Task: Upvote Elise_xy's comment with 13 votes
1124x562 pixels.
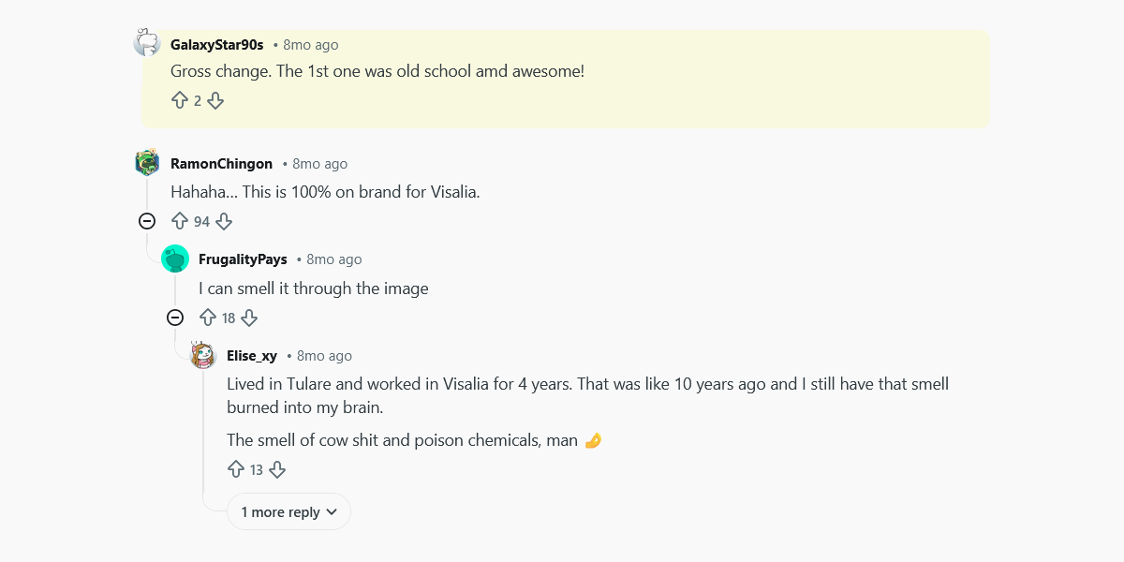Action: 235,469
